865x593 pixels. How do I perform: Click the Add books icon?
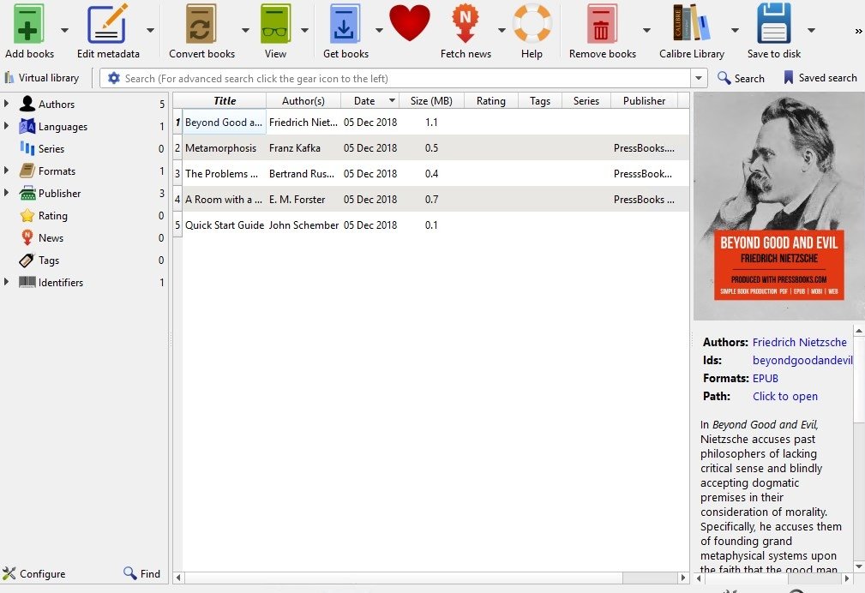pos(27,24)
